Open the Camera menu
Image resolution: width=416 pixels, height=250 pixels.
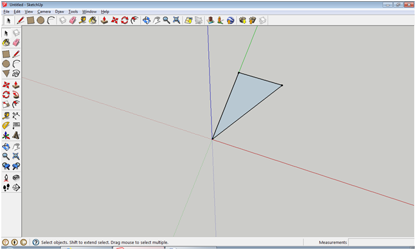pos(44,12)
